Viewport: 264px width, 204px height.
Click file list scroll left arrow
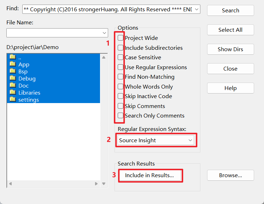11,184
